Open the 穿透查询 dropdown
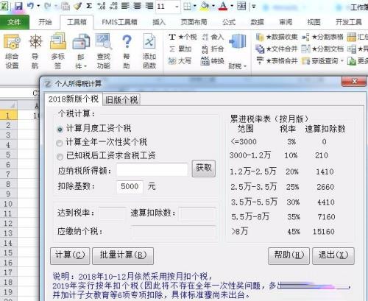The image size is (368, 301). point(342,60)
